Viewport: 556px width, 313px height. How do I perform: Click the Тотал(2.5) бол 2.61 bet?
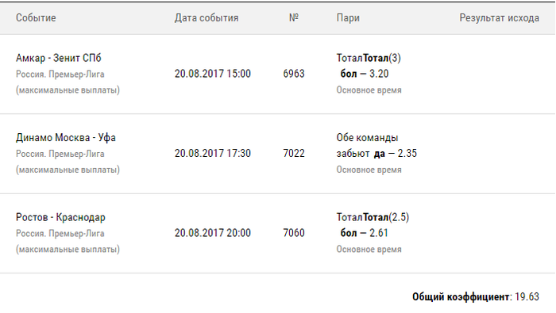point(373,225)
